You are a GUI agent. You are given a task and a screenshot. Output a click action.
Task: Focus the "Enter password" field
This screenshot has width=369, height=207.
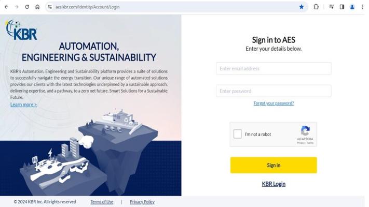click(274, 91)
